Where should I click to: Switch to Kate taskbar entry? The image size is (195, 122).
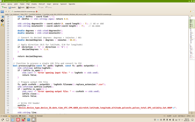pyautogui.click(x=34, y=120)
